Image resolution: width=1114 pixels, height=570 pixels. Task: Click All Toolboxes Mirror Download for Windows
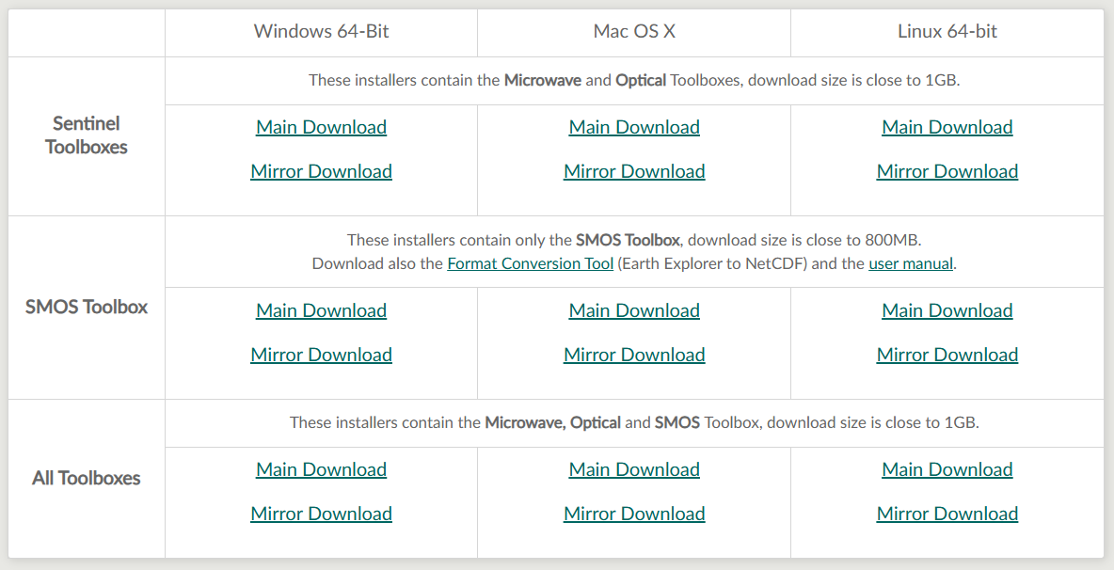coord(321,514)
